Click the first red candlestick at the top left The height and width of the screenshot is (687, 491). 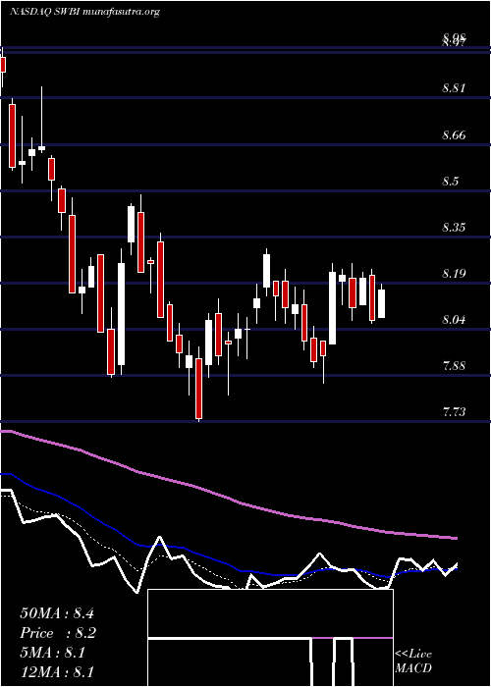click(3, 65)
